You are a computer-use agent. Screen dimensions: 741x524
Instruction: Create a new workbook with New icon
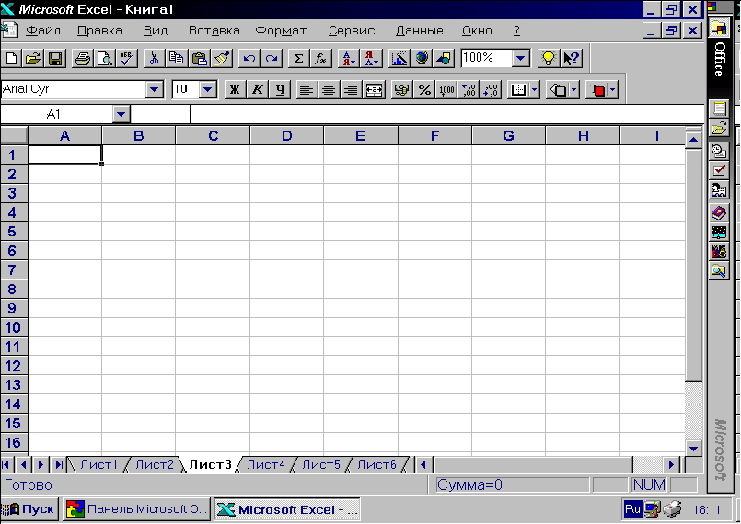point(11,59)
